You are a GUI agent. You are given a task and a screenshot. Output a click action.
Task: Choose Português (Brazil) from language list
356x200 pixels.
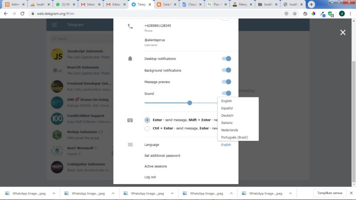(238, 137)
